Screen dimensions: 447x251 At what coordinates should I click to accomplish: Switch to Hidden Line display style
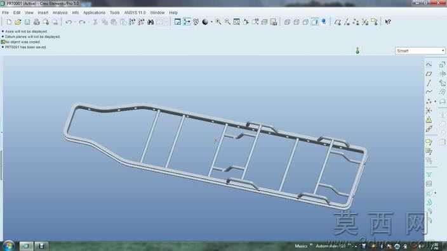pyautogui.click(x=296, y=22)
